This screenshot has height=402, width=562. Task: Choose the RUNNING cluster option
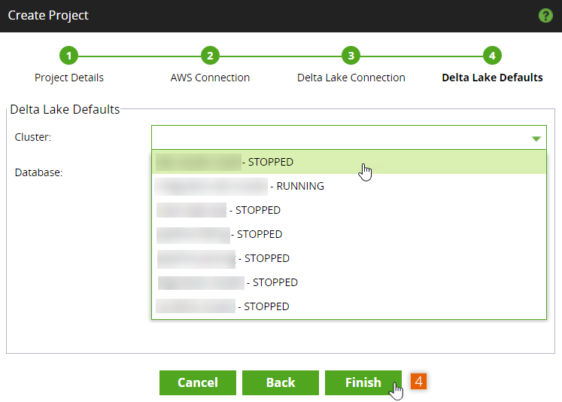pos(349,186)
